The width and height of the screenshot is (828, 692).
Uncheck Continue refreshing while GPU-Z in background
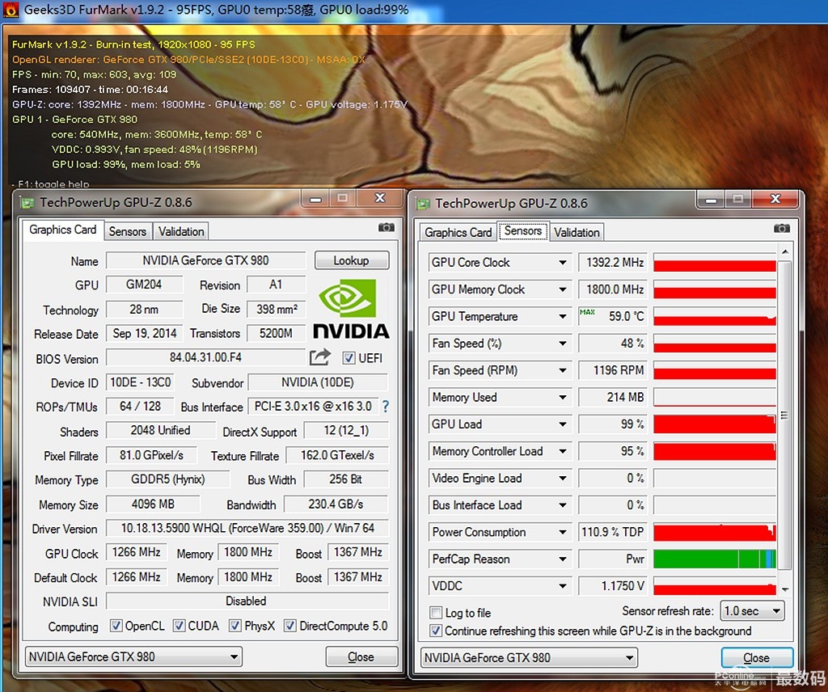436,631
